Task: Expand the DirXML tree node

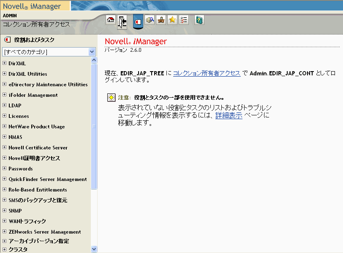Action: [x=4, y=63]
